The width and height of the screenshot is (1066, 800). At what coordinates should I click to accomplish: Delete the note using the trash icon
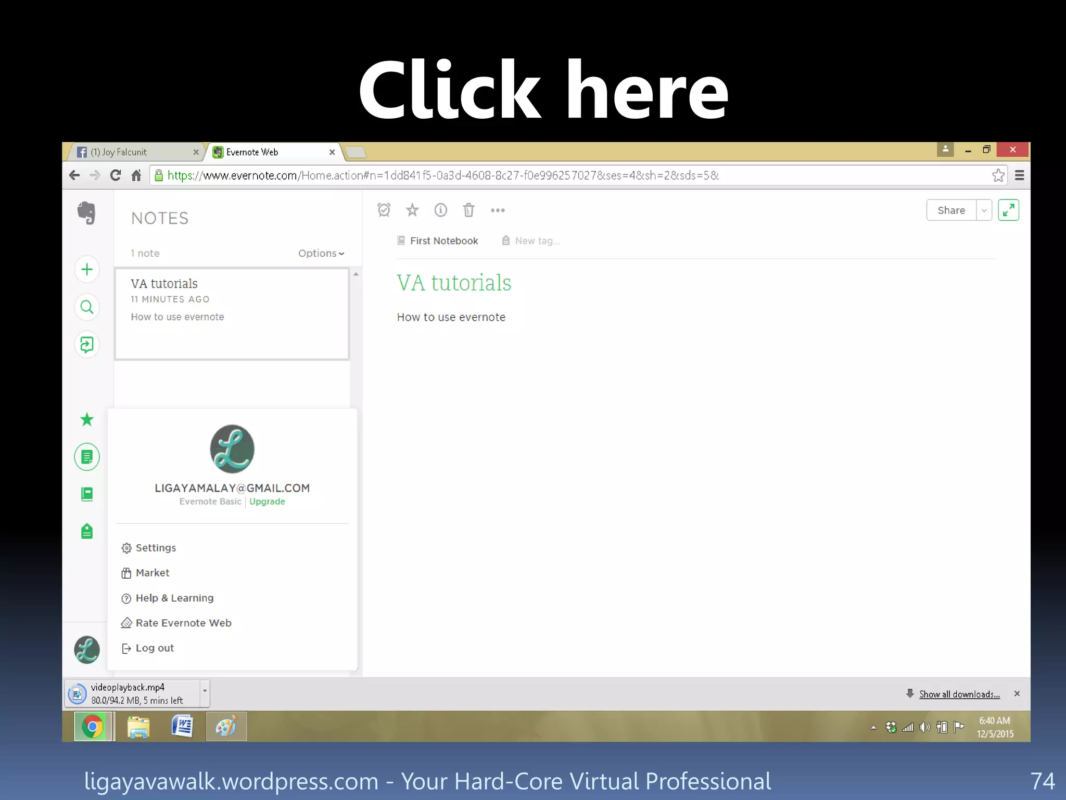(x=468, y=210)
